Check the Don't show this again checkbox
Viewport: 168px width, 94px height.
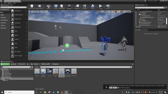[x=118, y=88]
